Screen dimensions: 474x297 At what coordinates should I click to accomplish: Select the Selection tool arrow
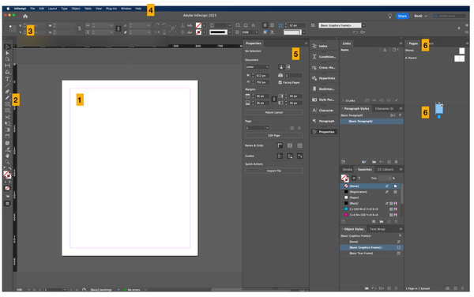(x=7, y=47)
